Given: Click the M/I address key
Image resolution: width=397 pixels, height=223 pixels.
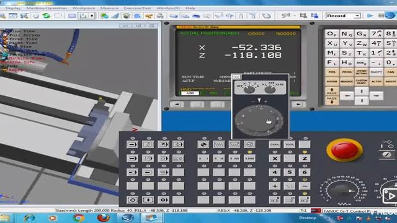Looking at the screenshot, I should 332,53.
